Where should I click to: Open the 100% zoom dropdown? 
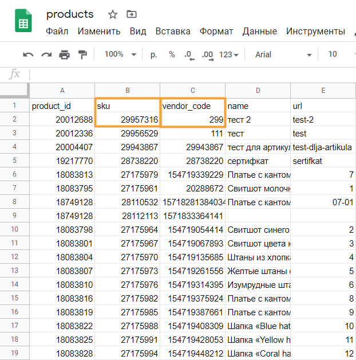120,54
